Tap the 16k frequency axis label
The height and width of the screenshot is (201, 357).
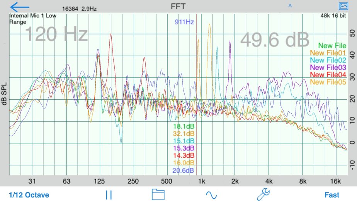(336, 181)
